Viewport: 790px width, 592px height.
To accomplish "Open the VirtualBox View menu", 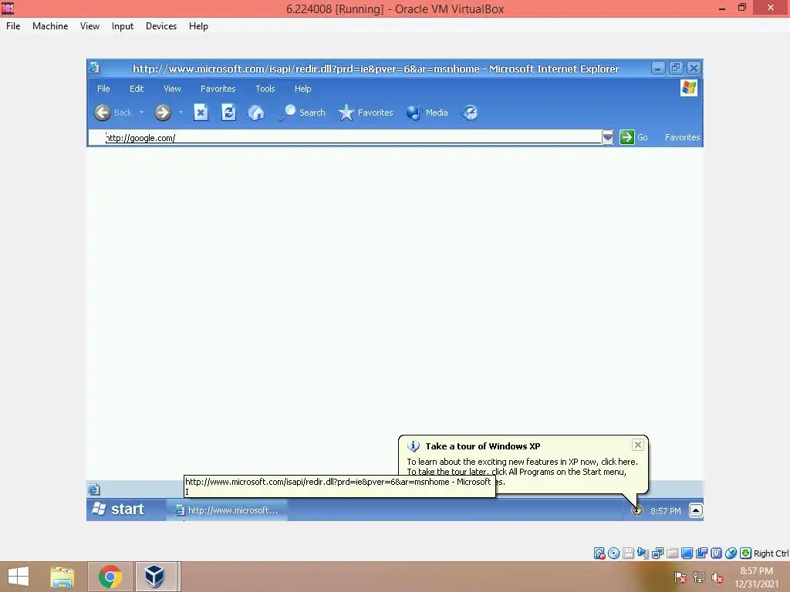I will (x=89, y=26).
